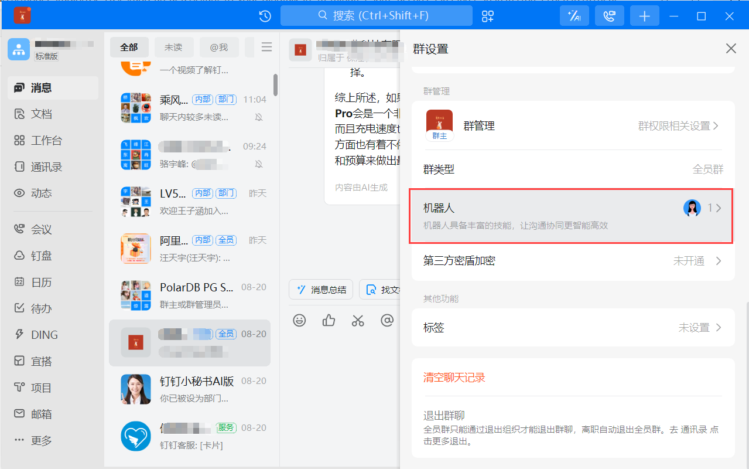Focus the search box (Ctrl+Shift+F)
This screenshot has height=469, width=749.
point(377,16)
